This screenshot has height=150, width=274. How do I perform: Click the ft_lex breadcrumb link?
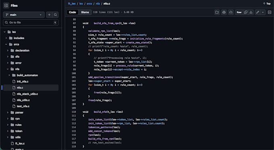(x=72, y=4)
